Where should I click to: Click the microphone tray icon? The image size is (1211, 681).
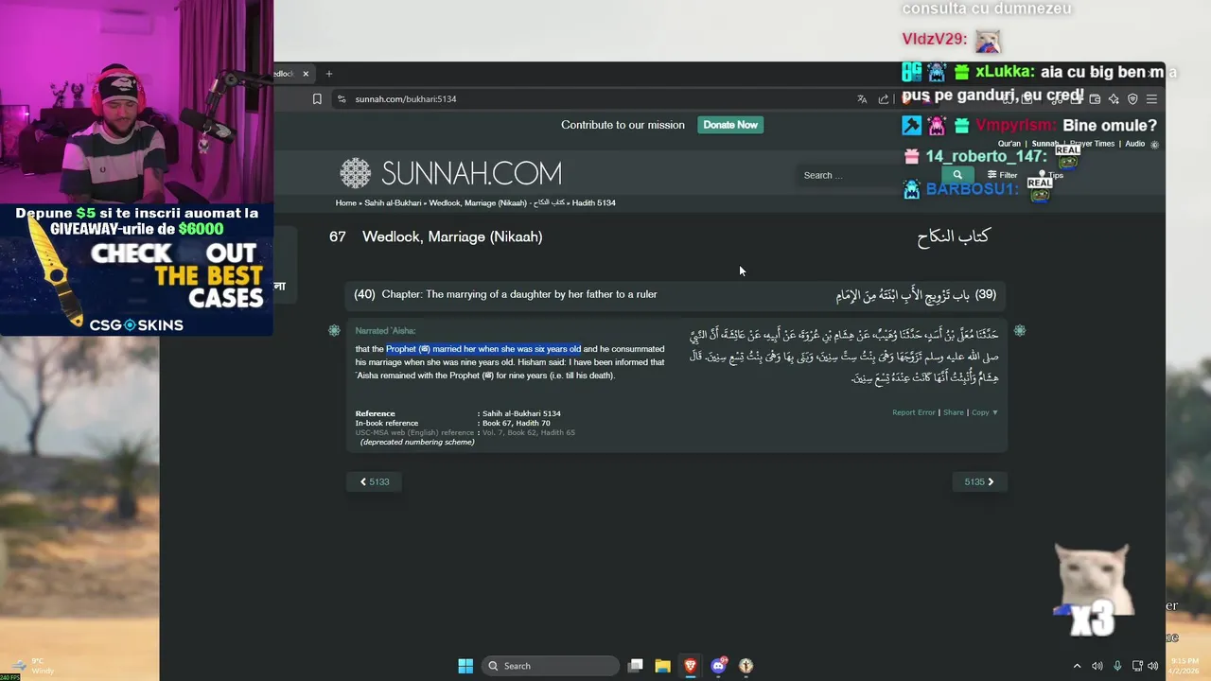[x=1117, y=666]
